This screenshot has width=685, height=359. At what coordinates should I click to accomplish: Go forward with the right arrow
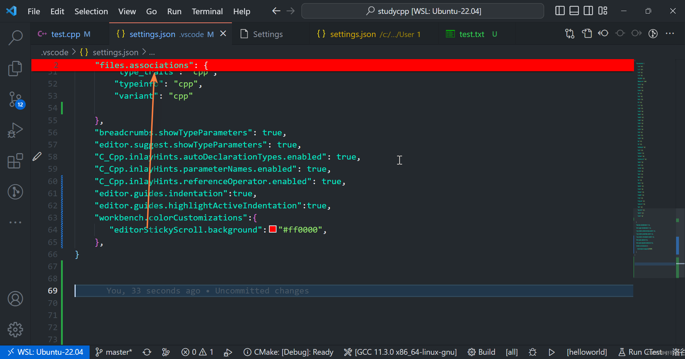(291, 11)
